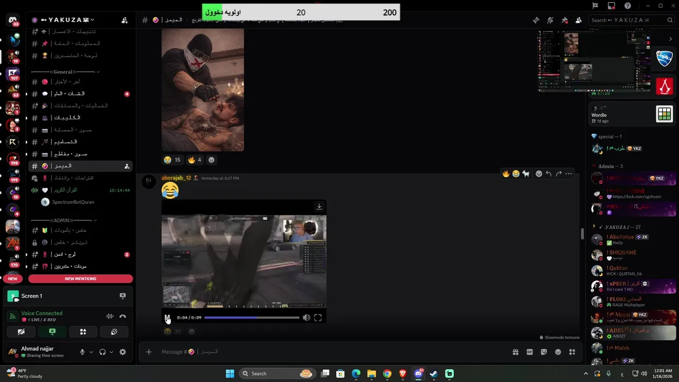The height and width of the screenshot is (382, 679).
Task: Disconnect from voice with hang-up icon
Action: pyautogui.click(x=123, y=316)
